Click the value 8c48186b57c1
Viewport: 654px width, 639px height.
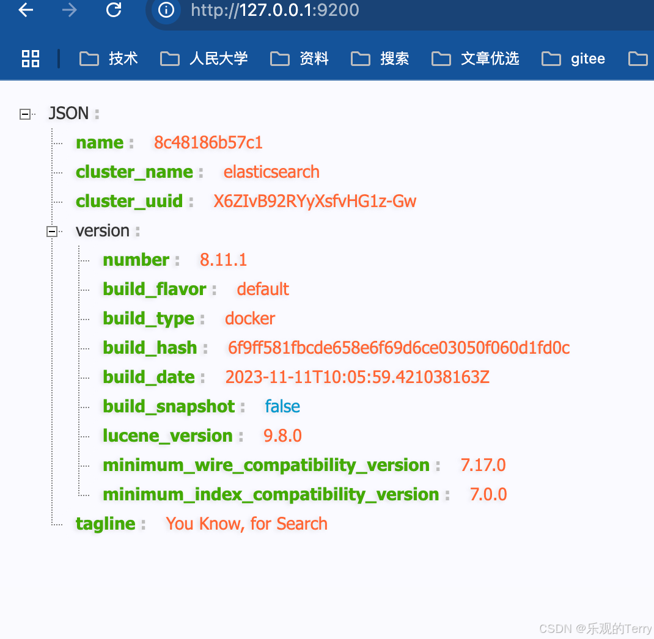pos(208,142)
